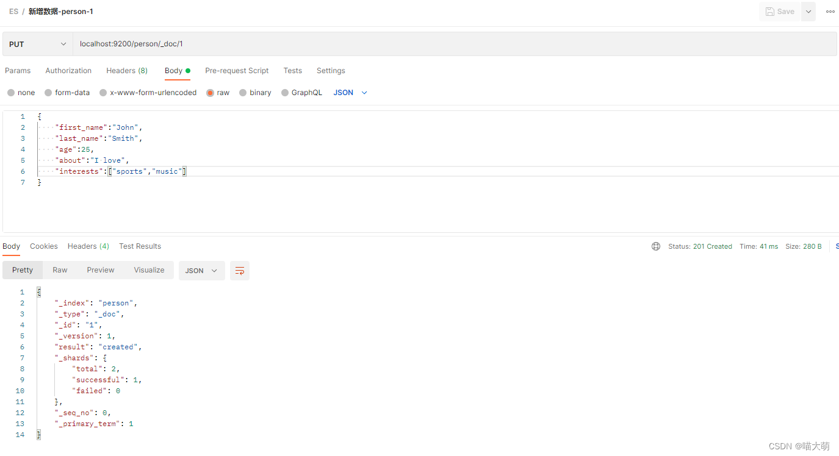Click the "_seq_no": 0 response line
The width and height of the screenshot is (839, 456).
(83, 413)
